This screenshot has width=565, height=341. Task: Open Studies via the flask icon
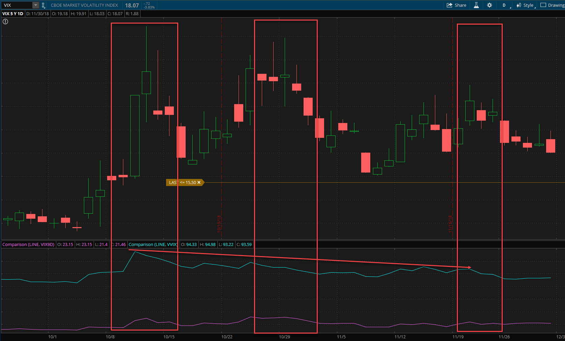[x=476, y=5]
